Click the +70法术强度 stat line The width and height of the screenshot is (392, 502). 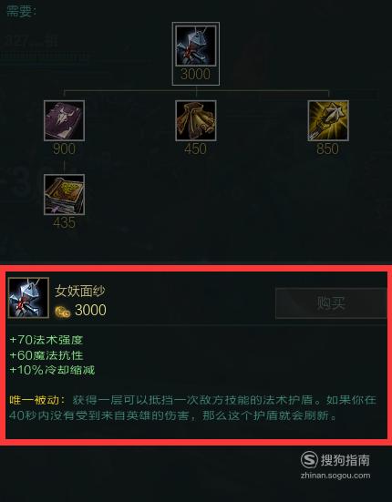tap(46, 340)
